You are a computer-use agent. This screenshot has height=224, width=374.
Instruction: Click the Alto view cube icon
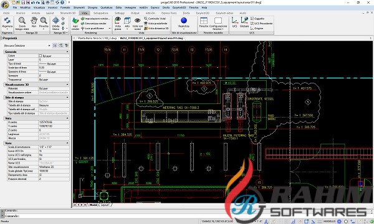coord(127,21)
